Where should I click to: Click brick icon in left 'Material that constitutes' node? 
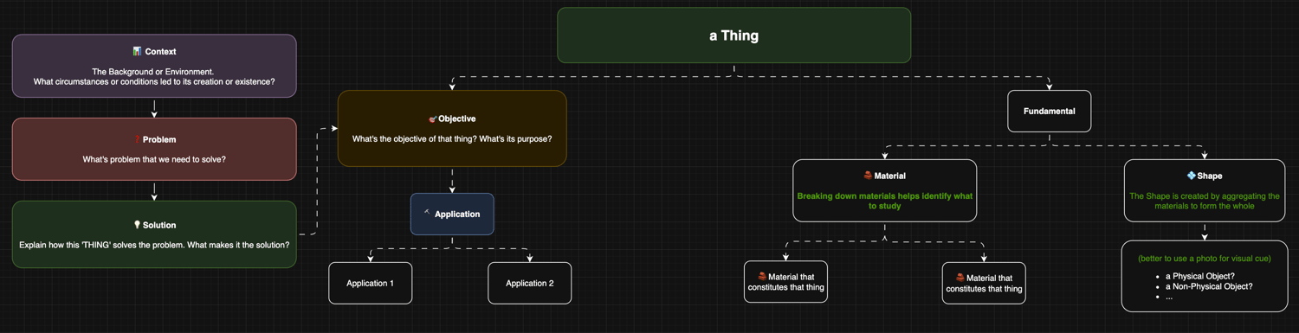tap(762, 277)
